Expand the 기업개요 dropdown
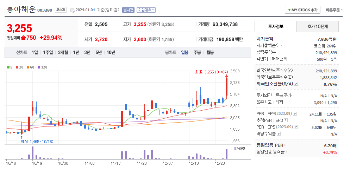344x170 pixels. click(146, 10)
